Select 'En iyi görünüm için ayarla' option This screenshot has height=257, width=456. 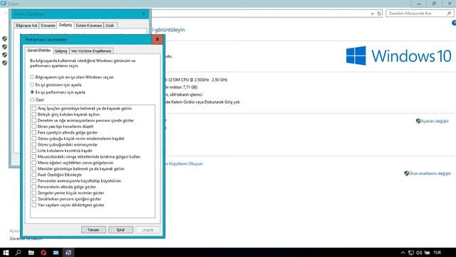32,85
